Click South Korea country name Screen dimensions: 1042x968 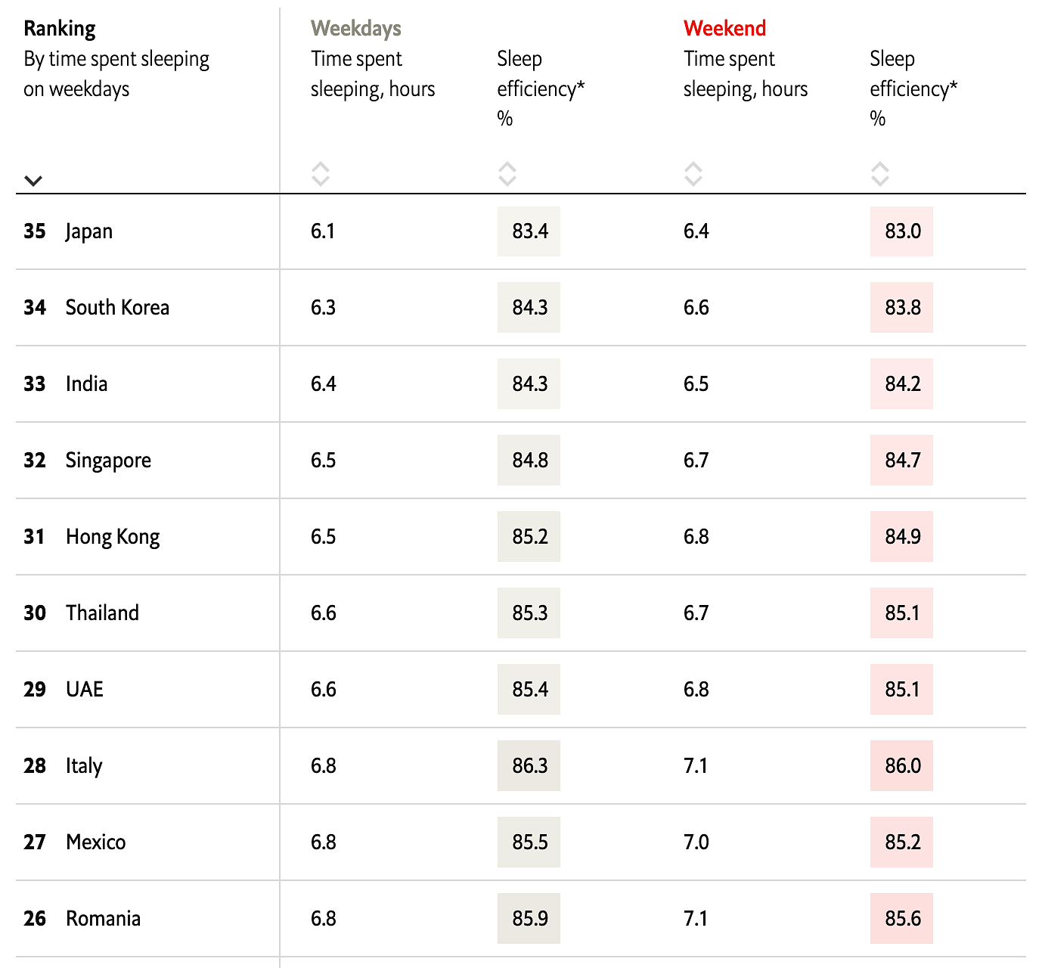(x=117, y=308)
